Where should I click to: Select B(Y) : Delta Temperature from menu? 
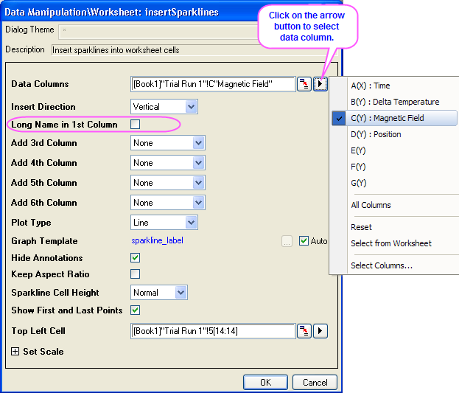tap(395, 102)
